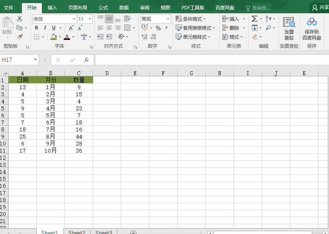Toggle Underline formatting
The width and height of the screenshot is (329, 234).
pyautogui.click(x=54, y=28)
